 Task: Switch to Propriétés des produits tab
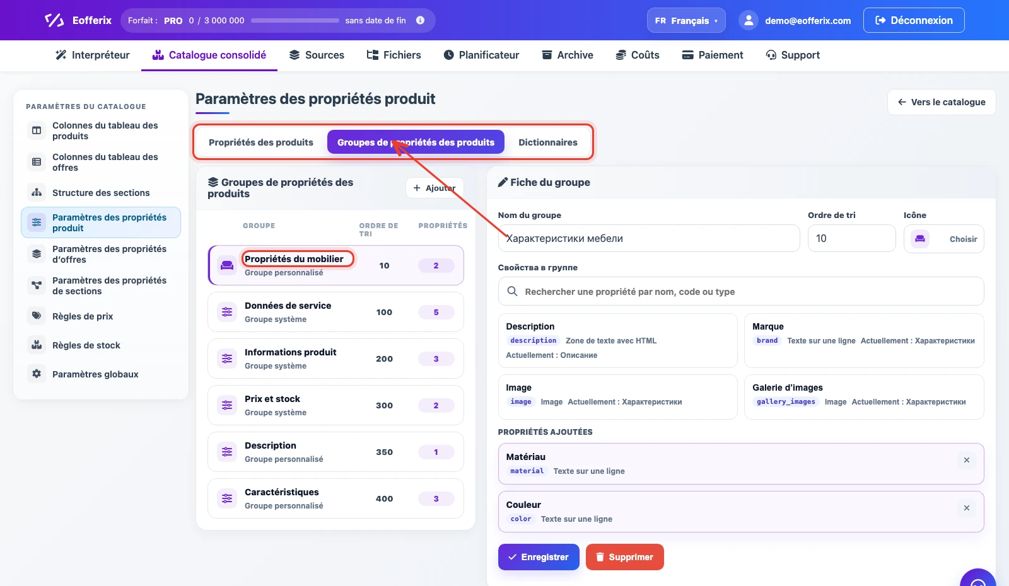coord(261,142)
